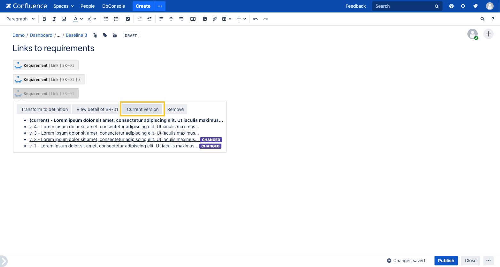Toggle bold text formatting
This screenshot has width=500, height=267.
coord(44,19)
